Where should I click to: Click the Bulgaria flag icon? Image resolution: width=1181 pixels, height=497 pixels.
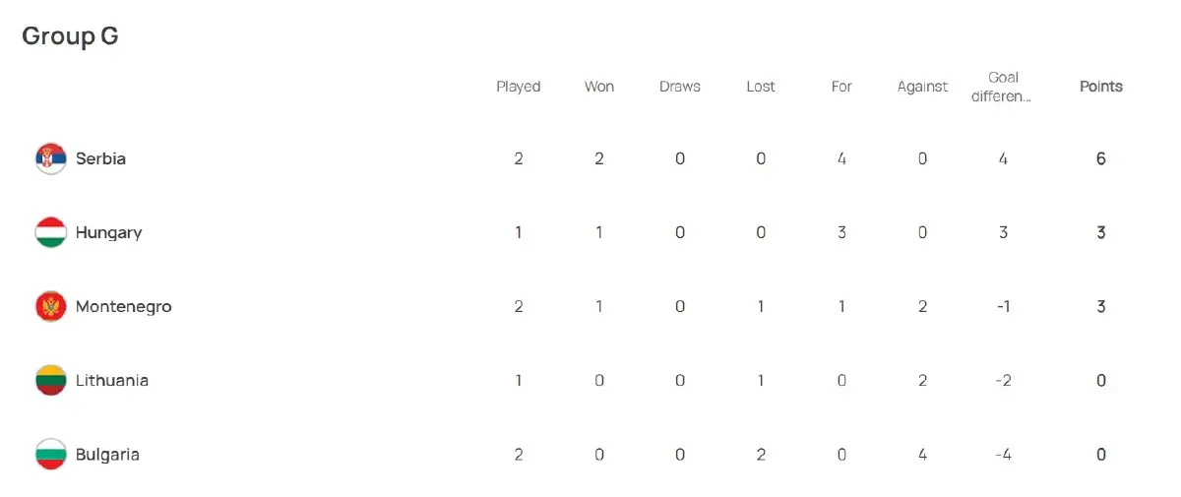point(50,455)
